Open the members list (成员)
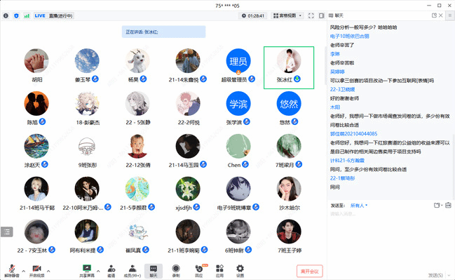The image size is (455, 280). pyautogui.click(x=133, y=271)
